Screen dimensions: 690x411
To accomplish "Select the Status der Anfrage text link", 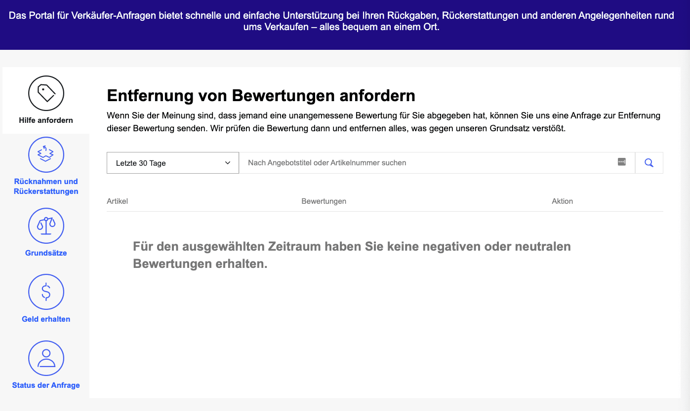I will [x=46, y=385].
